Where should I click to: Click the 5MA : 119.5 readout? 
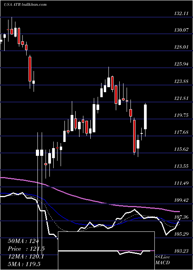coord(24,264)
